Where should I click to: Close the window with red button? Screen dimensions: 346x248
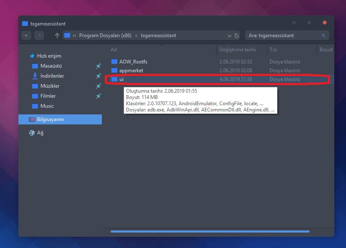point(325,23)
